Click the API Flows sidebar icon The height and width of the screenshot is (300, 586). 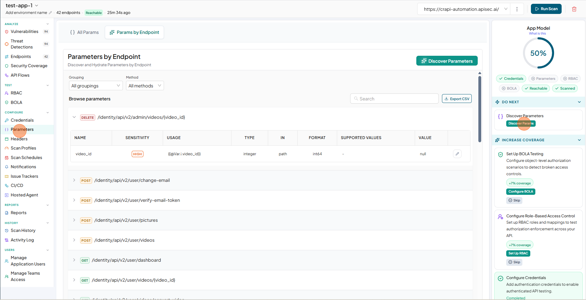tap(7, 75)
